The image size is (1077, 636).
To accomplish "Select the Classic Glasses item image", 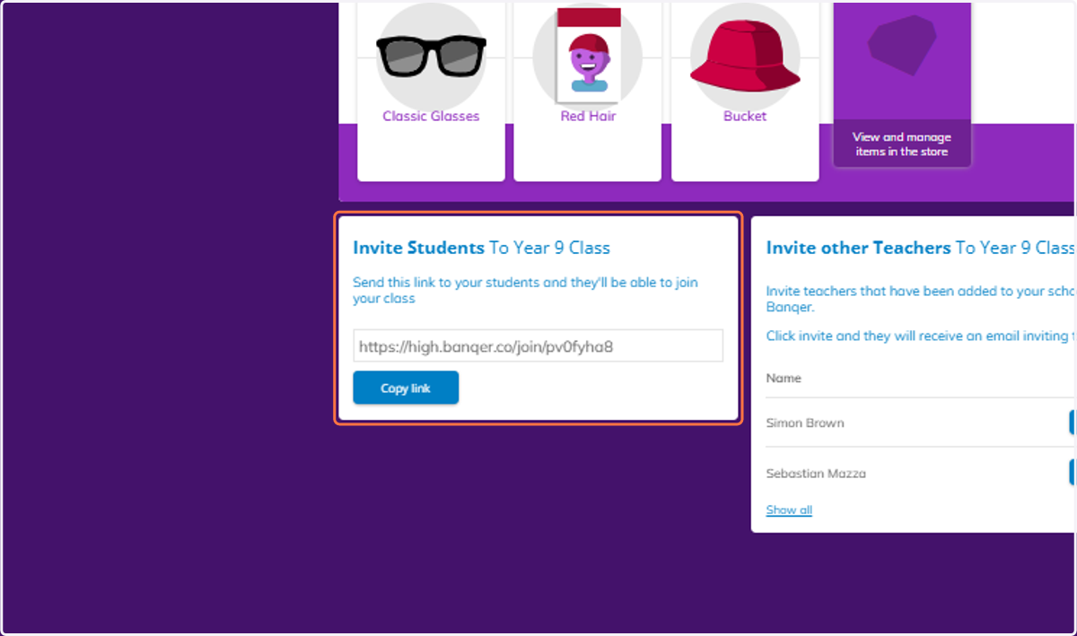I will (431, 56).
